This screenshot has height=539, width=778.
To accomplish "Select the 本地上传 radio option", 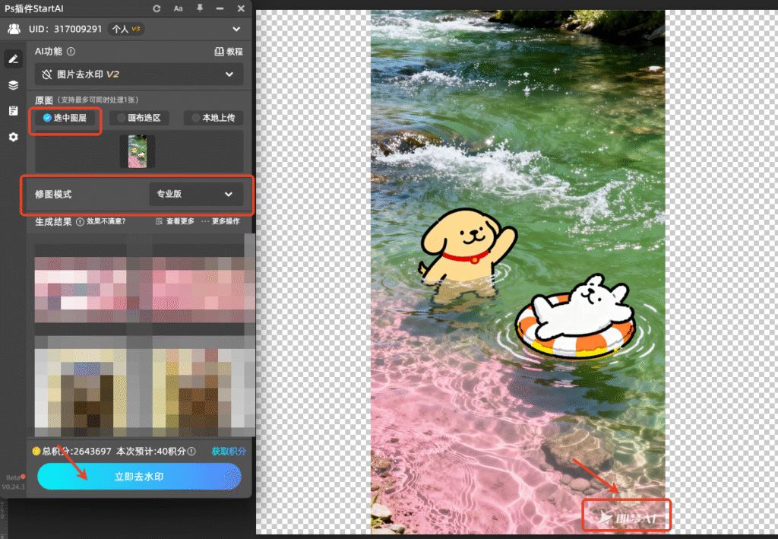I will coord(213,118).
